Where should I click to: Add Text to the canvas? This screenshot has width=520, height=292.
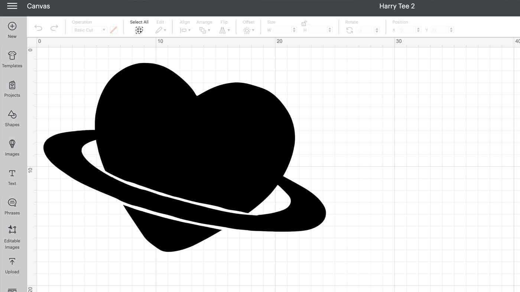12,177
